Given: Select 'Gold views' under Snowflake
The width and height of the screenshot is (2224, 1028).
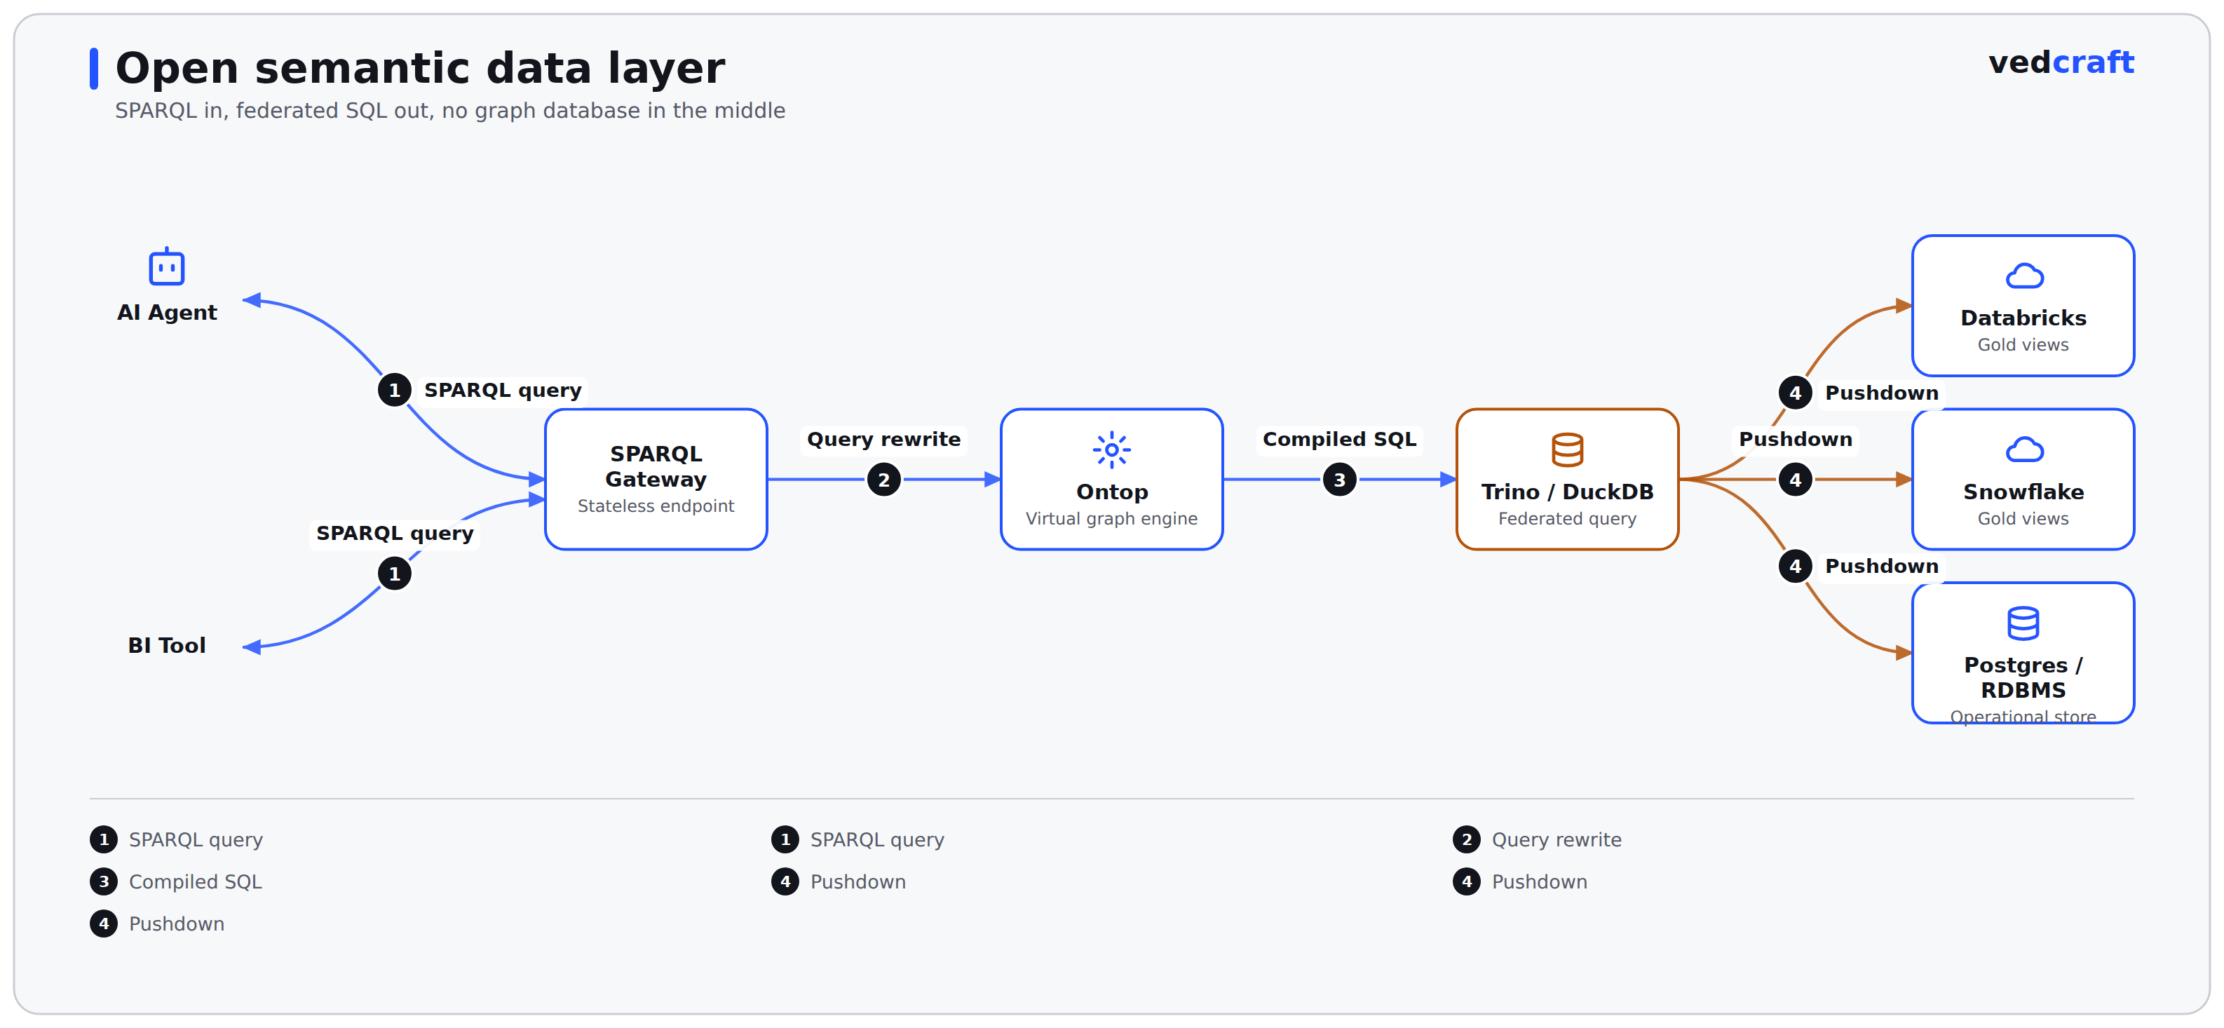Looking at the screenshot, I should point(2023,519).
